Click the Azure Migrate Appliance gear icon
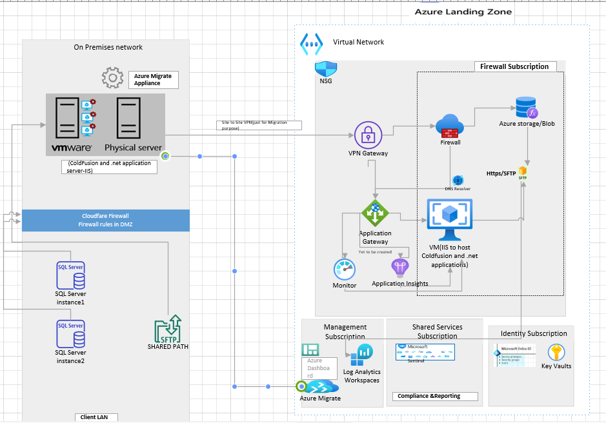This screenshot has width=606, height=423. click(x=113, y=77)
